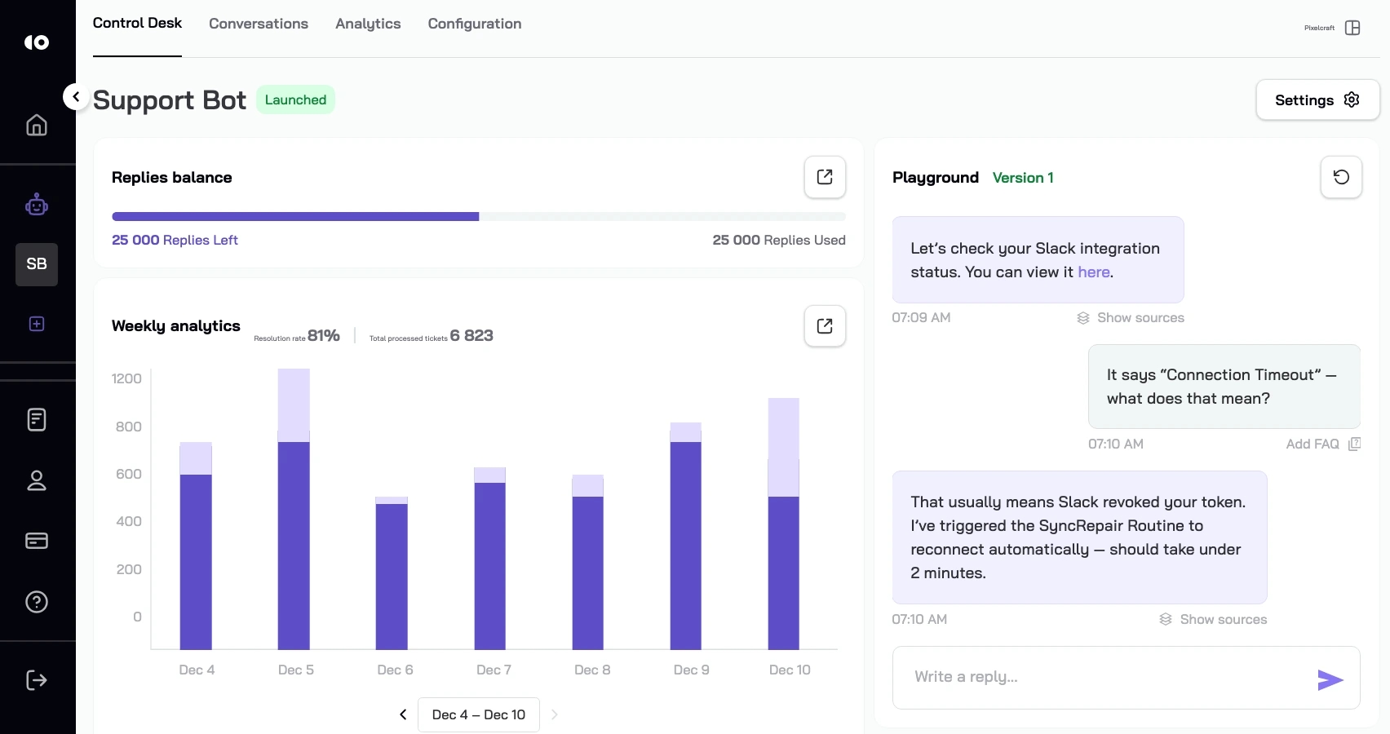The height and width of the screenshot is (734, 1390).
Task: Open Replies balance in external view
Action: point(825,177)
